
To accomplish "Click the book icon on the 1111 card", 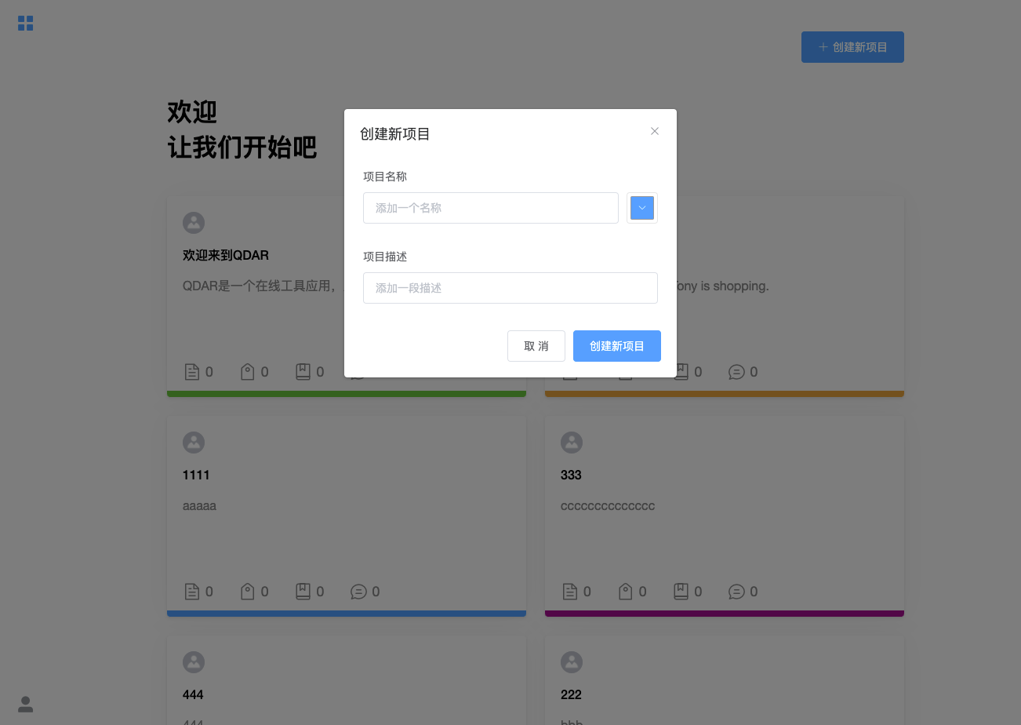I will 303,592.
